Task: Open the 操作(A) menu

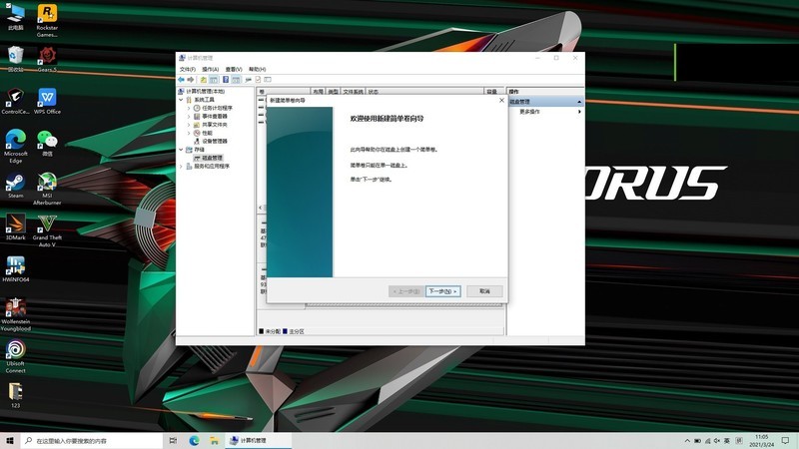Action: (211, 69)
